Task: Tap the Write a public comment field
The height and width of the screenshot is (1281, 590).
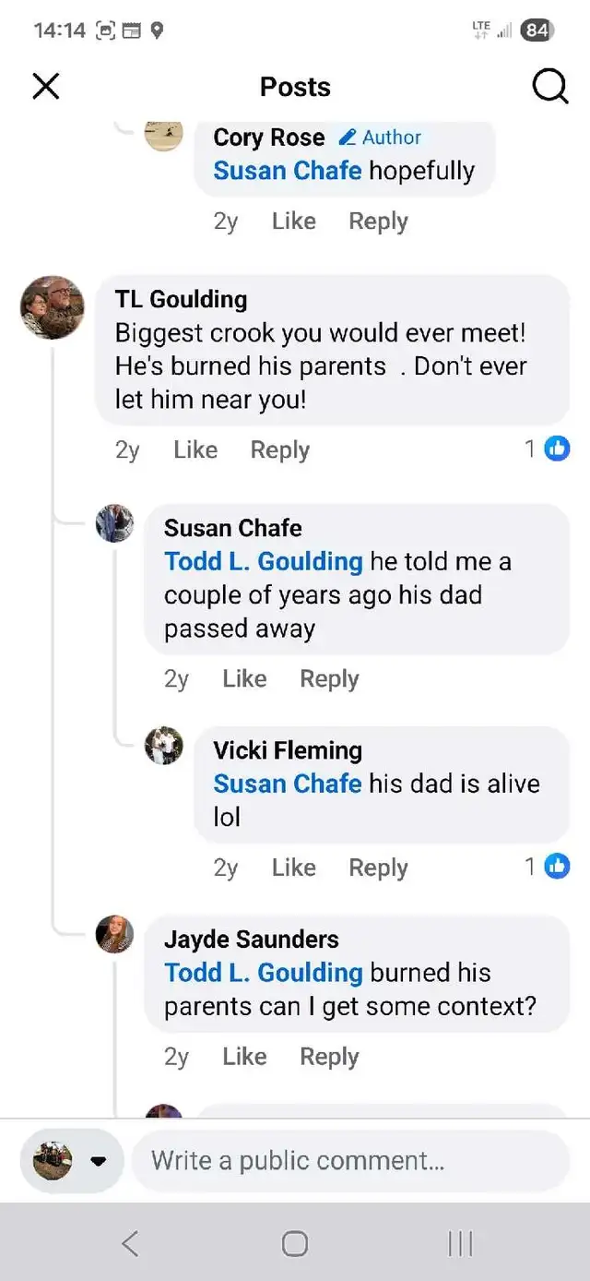Action: click(350, 1161)
